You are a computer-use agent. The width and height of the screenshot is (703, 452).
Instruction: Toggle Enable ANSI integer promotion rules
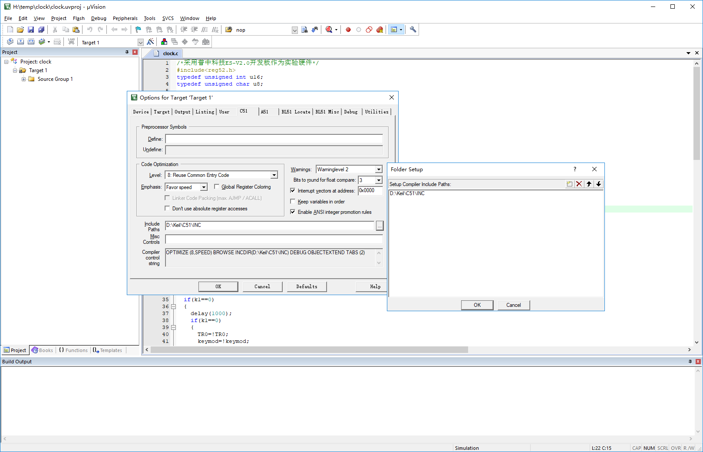pos(293,212)
